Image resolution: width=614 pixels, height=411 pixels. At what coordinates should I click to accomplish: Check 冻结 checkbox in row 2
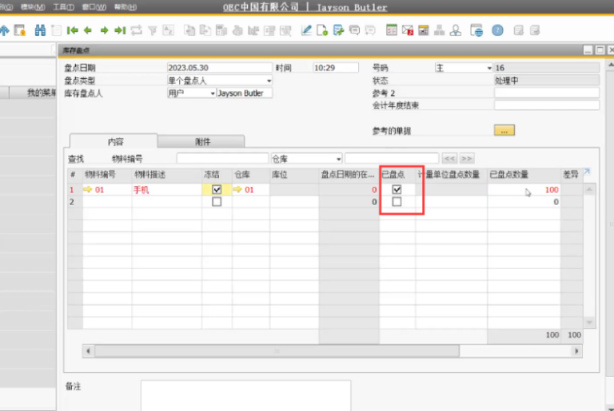[x=217, y=202]
